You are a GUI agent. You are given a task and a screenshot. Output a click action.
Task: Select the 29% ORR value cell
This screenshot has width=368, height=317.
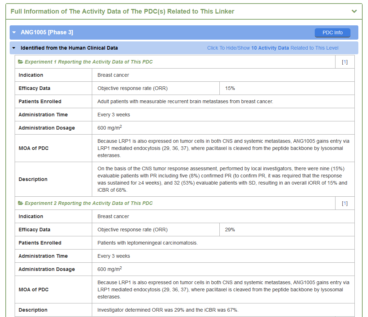click(x=230, y=230)
